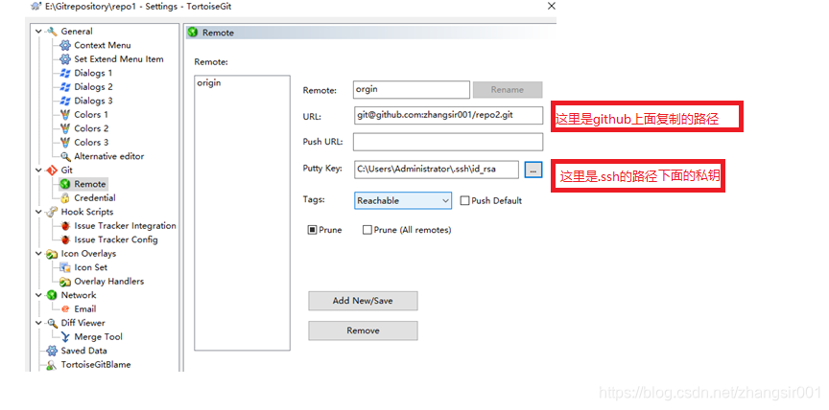The height and width of the screenshot is (410, 829).
Task: Open Saved Data settings page
Action: [x=83, y=351]
